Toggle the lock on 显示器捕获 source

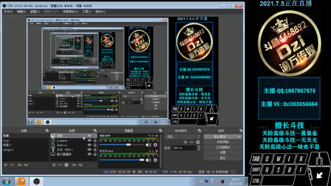click(x=95, y=154)
